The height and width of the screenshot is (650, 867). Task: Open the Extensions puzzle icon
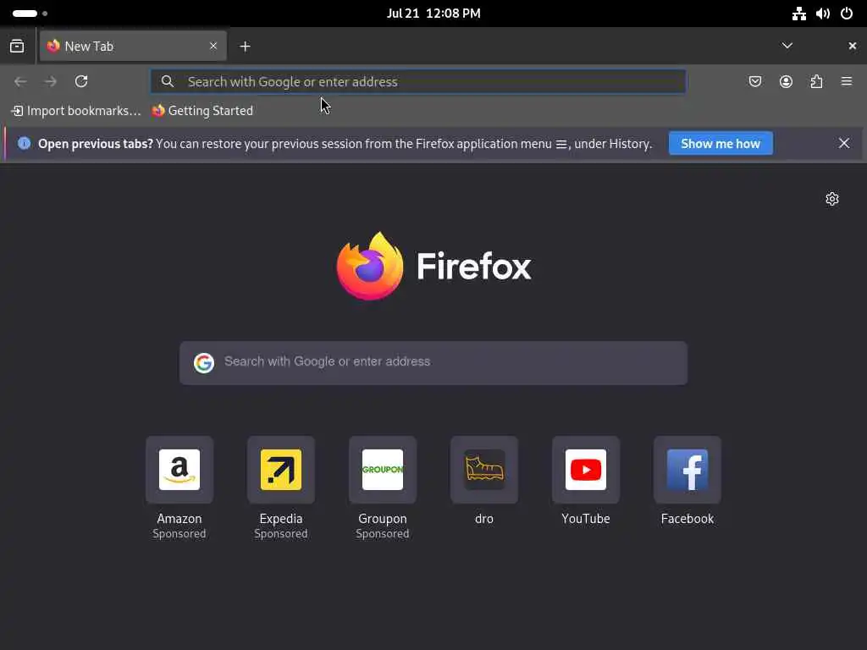(816, 82)
